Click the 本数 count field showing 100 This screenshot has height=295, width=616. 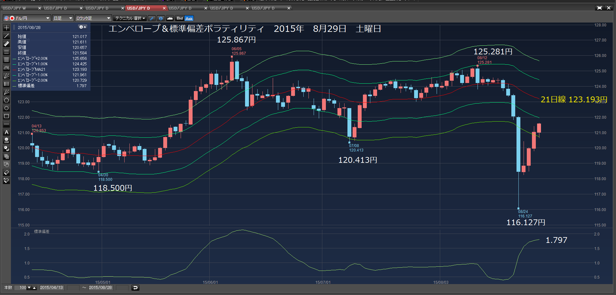click(x=20, y=288)
